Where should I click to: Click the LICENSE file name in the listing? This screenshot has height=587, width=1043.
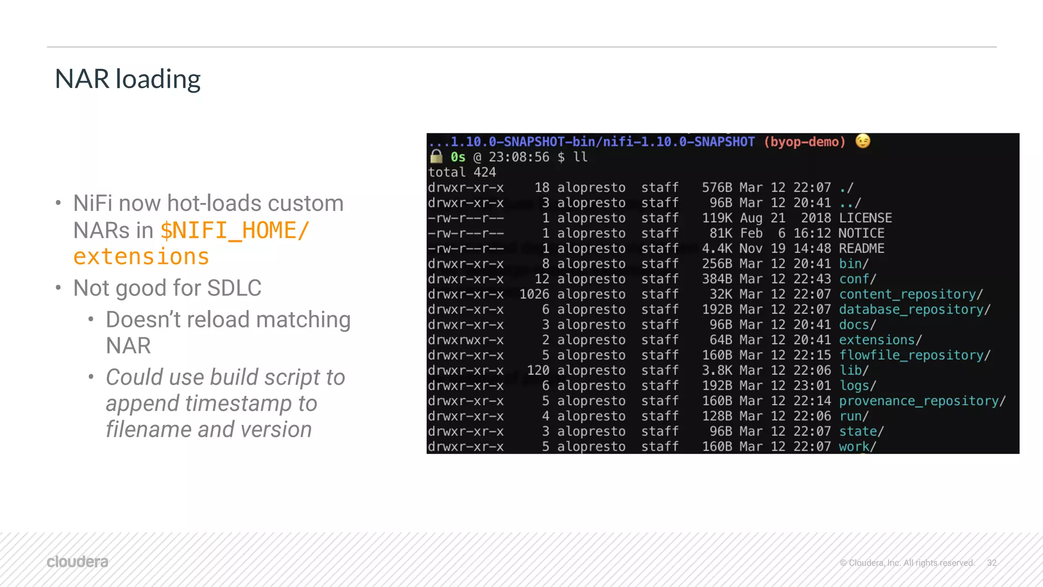tap(866, 218)
